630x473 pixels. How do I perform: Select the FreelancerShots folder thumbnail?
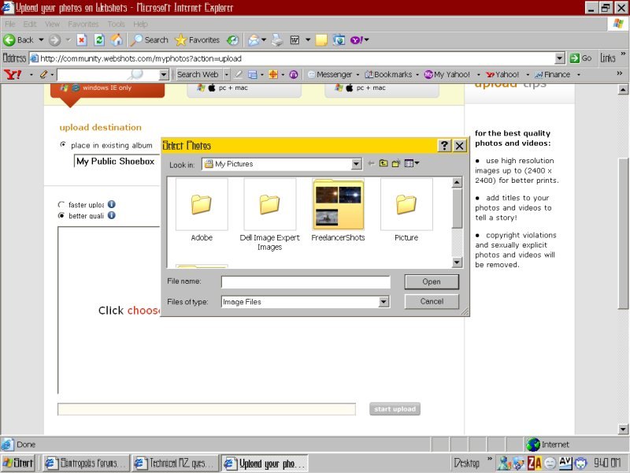pos(338,204)
